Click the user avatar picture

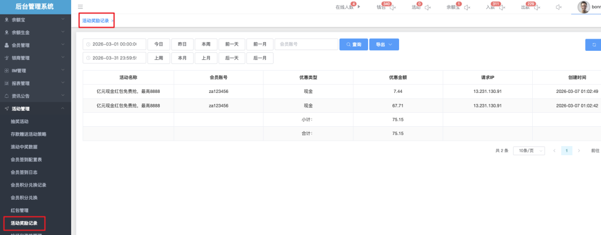tap(584, 7)
